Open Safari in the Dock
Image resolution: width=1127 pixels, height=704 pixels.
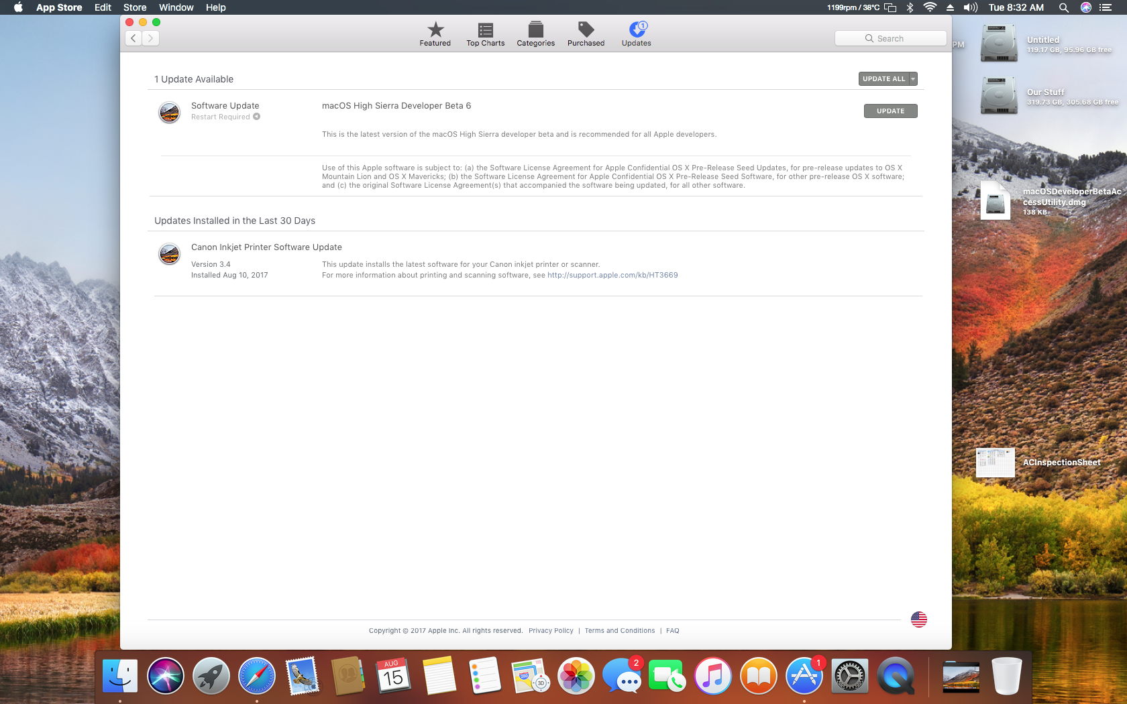257,675
